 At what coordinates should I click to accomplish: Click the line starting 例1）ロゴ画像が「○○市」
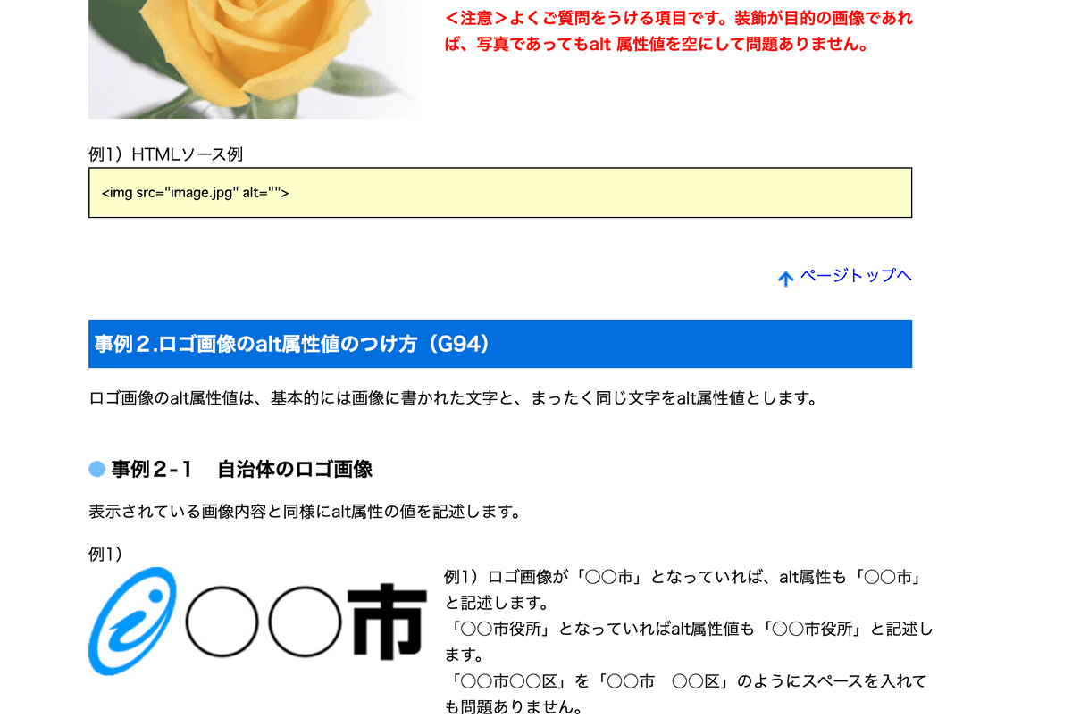click(x=683, y=577)
